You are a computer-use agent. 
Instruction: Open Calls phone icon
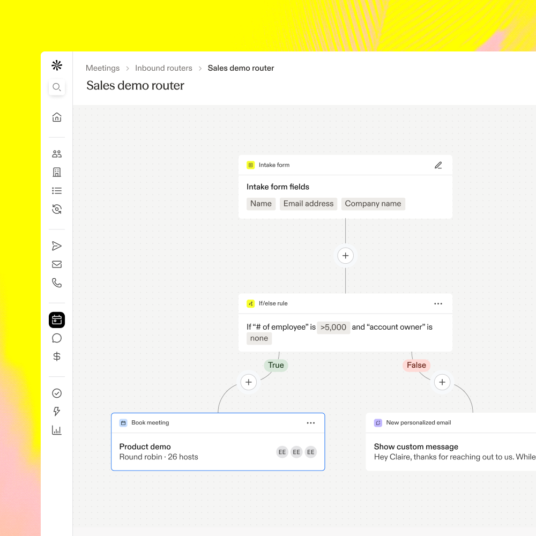57,282
